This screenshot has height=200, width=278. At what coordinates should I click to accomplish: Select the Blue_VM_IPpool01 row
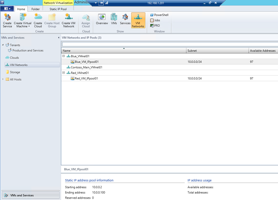coord(169,62)
